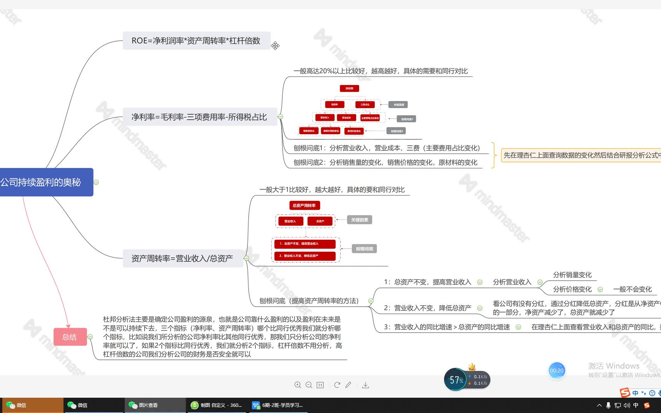Click the 中 input indicator in system tray

click(x=636, y=405)
